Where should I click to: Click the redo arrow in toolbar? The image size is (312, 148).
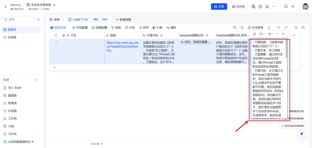tap(285, 27)
